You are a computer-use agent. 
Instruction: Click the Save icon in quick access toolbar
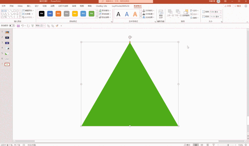[x=18, y=26]
